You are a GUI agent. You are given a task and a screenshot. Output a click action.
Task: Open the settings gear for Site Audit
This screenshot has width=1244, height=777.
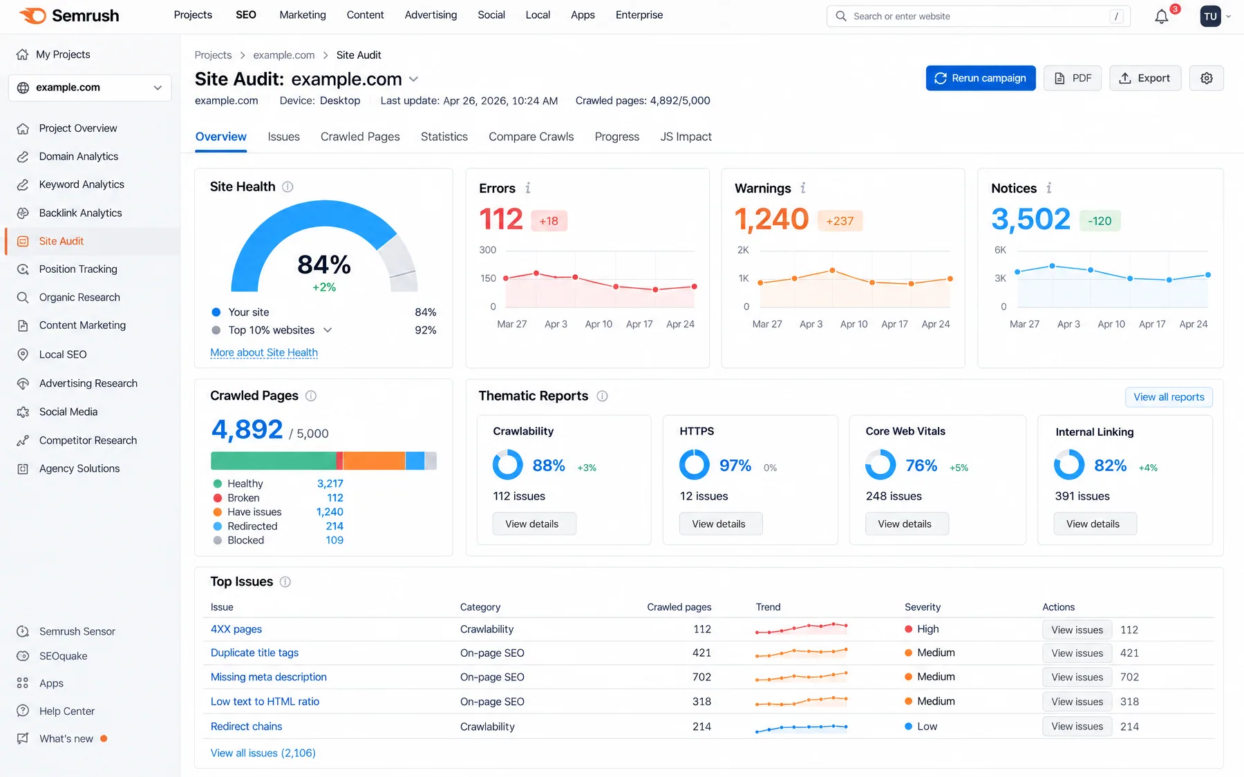pyautogui.click(x=1207, y=78)
